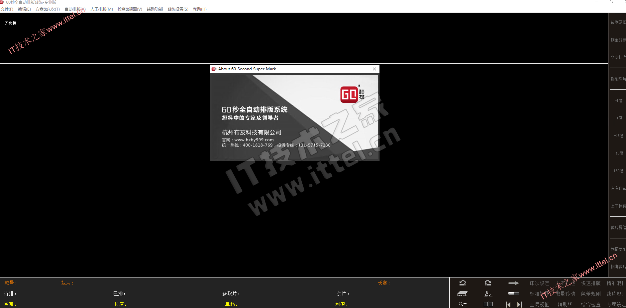Click the undo arrow icon
The height and width of the screenshot is (308, 626).
463,283
